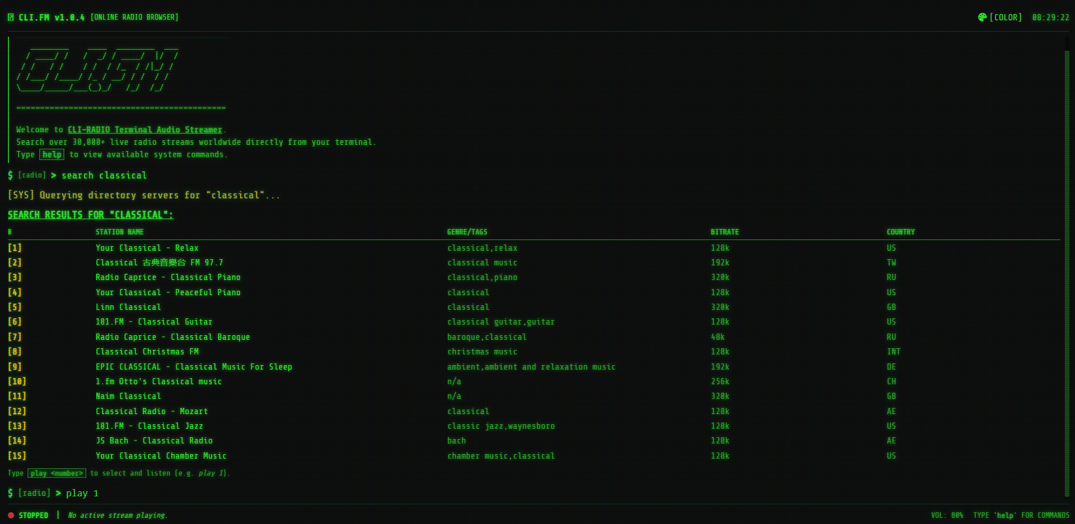Image resolution: width=1075 pixels, height=524 pixels.
Task: Click the index number [15]
Action: tap(17, 456)
